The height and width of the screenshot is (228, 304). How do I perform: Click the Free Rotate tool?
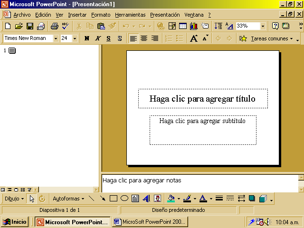42,199
